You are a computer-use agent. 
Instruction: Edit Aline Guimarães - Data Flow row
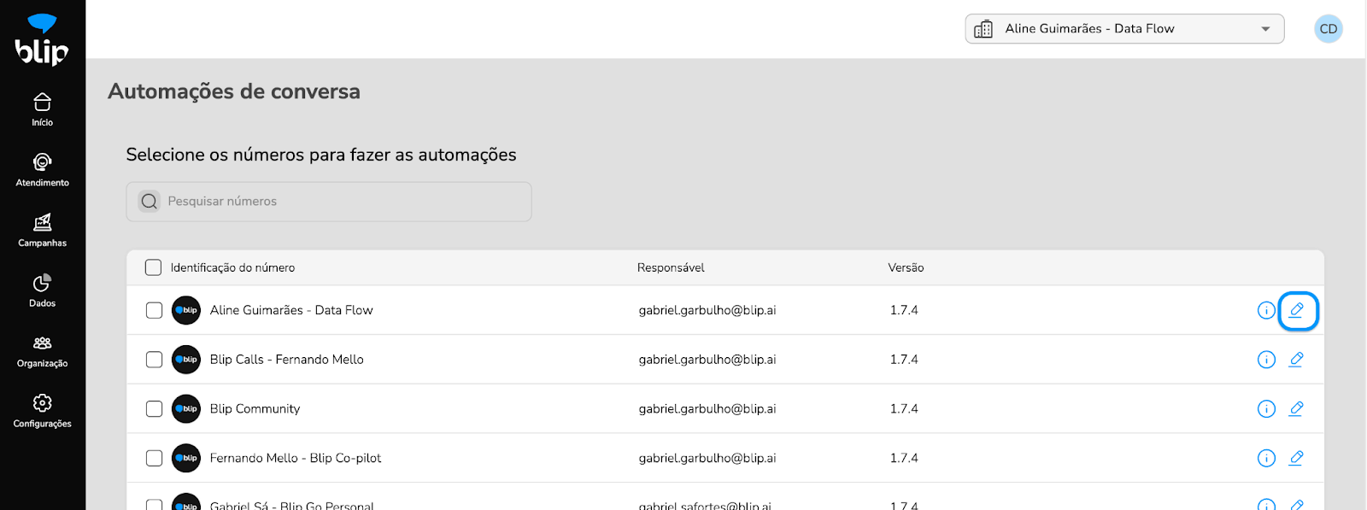click(x=1296, y=311)
